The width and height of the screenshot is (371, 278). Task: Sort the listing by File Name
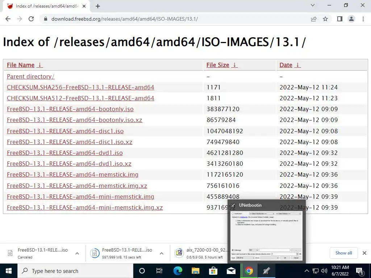pyautogui.click(x=21, y=65)
